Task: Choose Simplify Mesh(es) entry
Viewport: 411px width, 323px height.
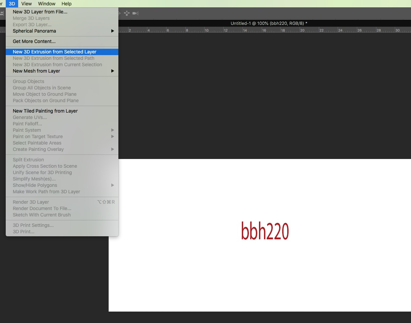Action: (x=62, y=179)
